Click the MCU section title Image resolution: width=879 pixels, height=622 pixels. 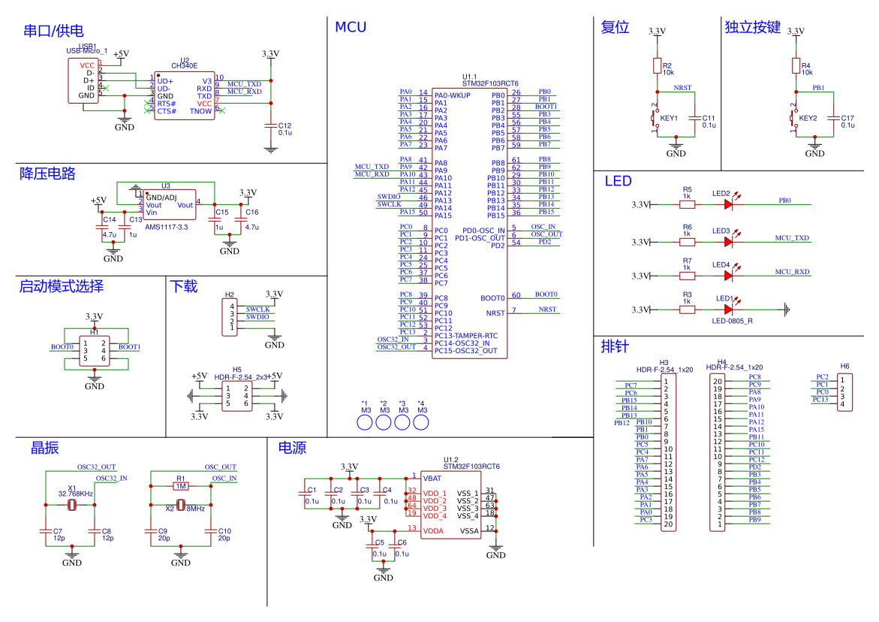pos(351,27)
